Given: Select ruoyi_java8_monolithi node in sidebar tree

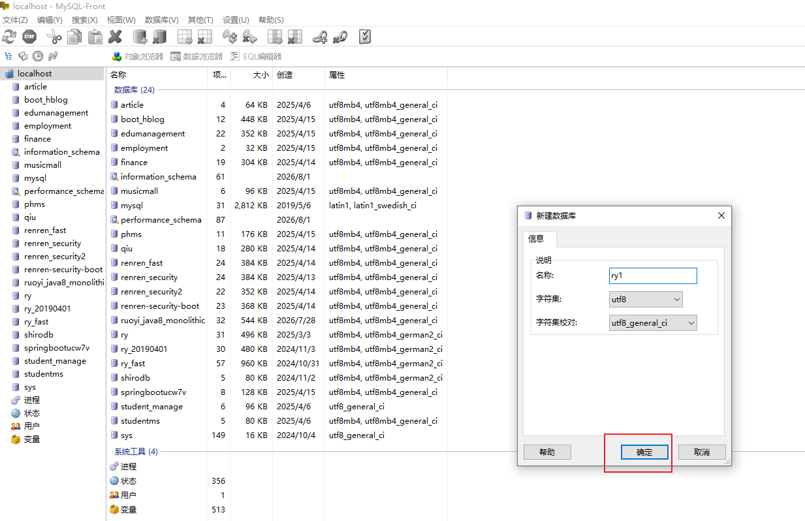Looking at the screenshot, I should tap(64, 283).
